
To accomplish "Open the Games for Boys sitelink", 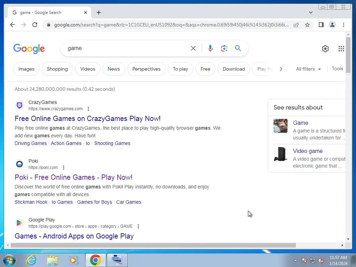I will click(95, 202).
